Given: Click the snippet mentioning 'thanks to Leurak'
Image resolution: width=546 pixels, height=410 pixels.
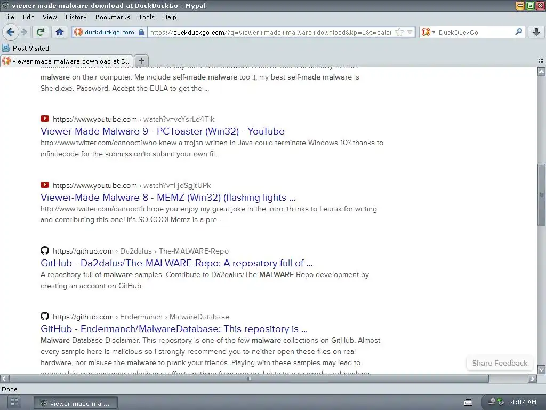Looking at the screenshot, I should (208, 215).
